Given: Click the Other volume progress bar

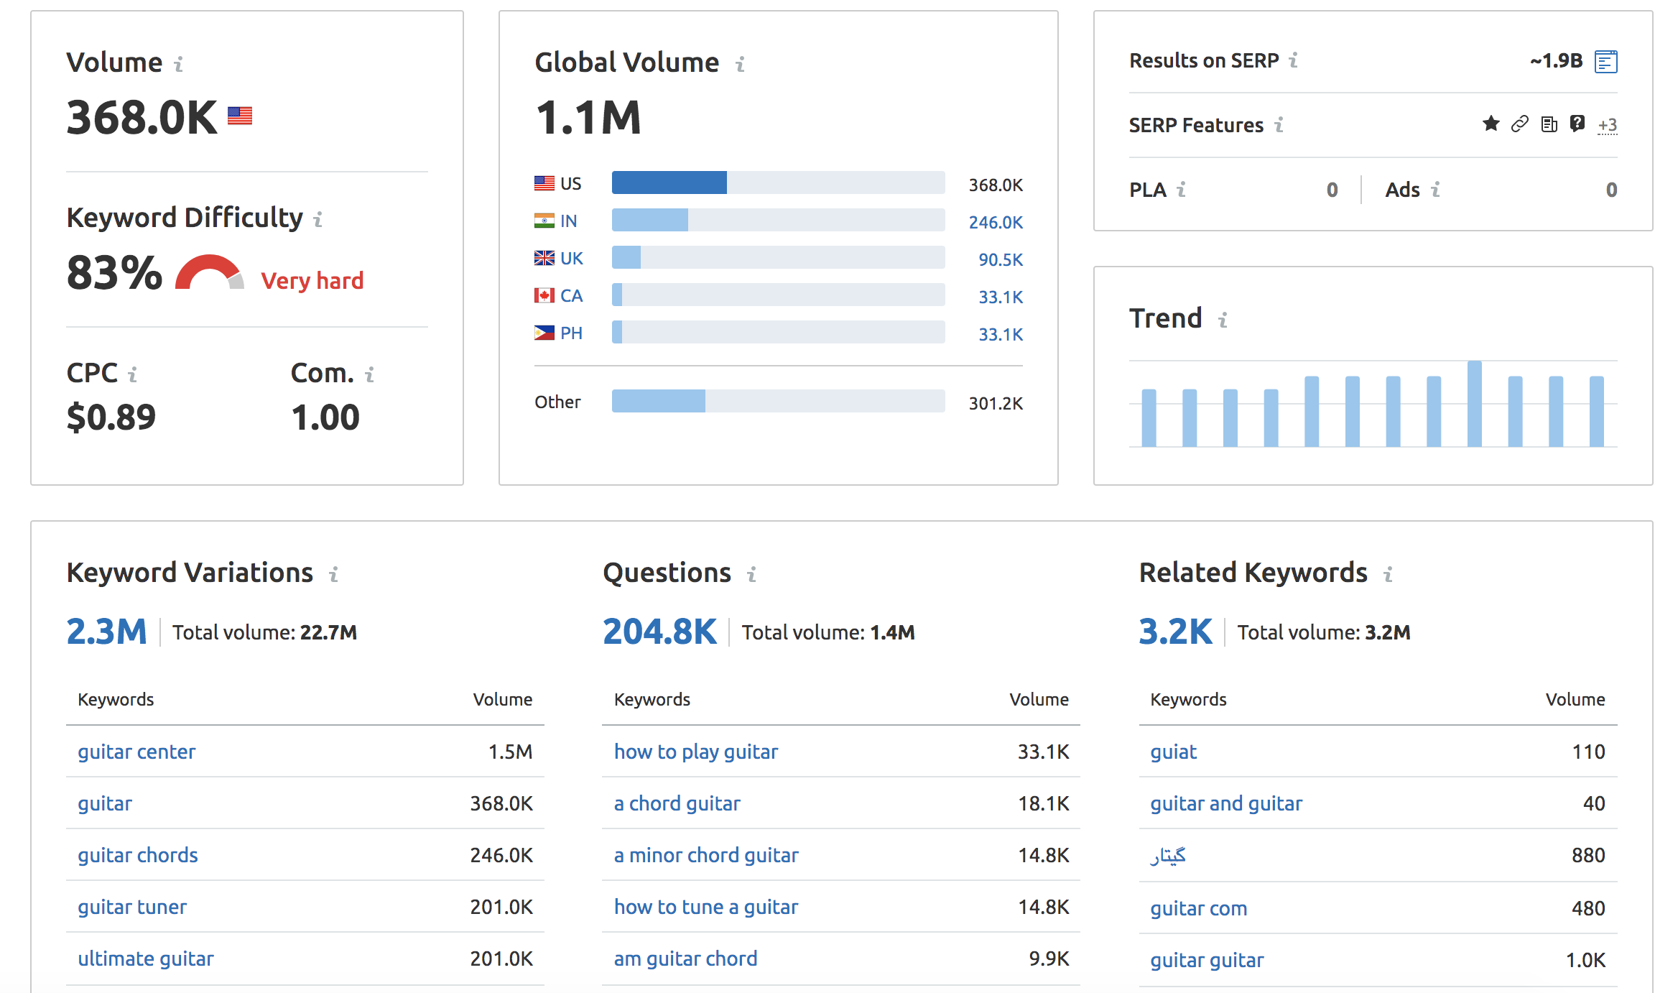Looking at the screenshot, I should point(779,401).
